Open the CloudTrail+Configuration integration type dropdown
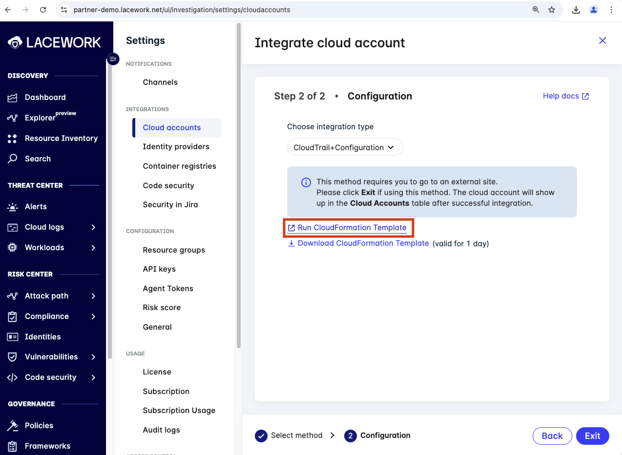This screenshot has width=622, height=455. pos(345,147)
